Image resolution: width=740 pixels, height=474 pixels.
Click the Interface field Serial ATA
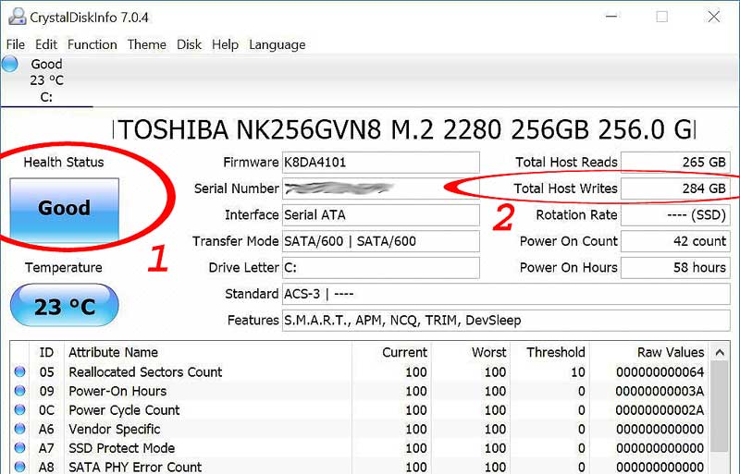(380, 215)
